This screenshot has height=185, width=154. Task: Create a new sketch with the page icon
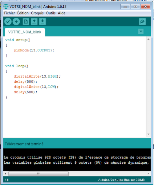(26, 22)
